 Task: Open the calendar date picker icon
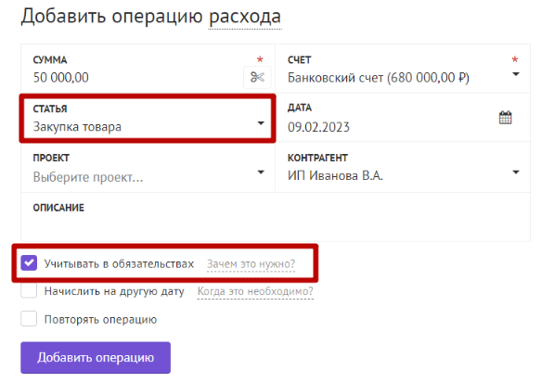pyautogui.click(x=505, y=118)
